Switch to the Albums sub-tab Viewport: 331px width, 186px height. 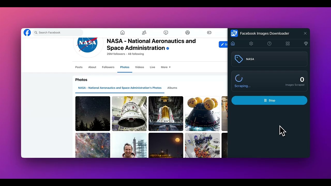[x=172, y=88]
